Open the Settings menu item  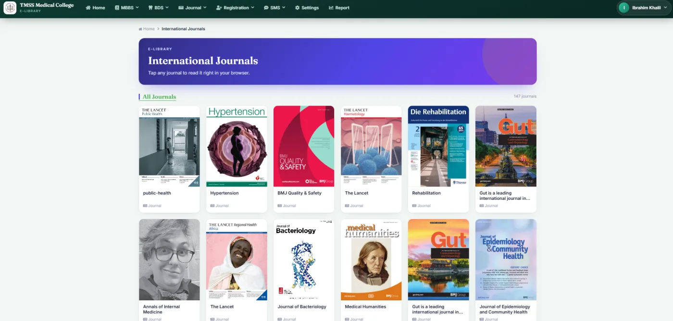click(x=307, y=8)
